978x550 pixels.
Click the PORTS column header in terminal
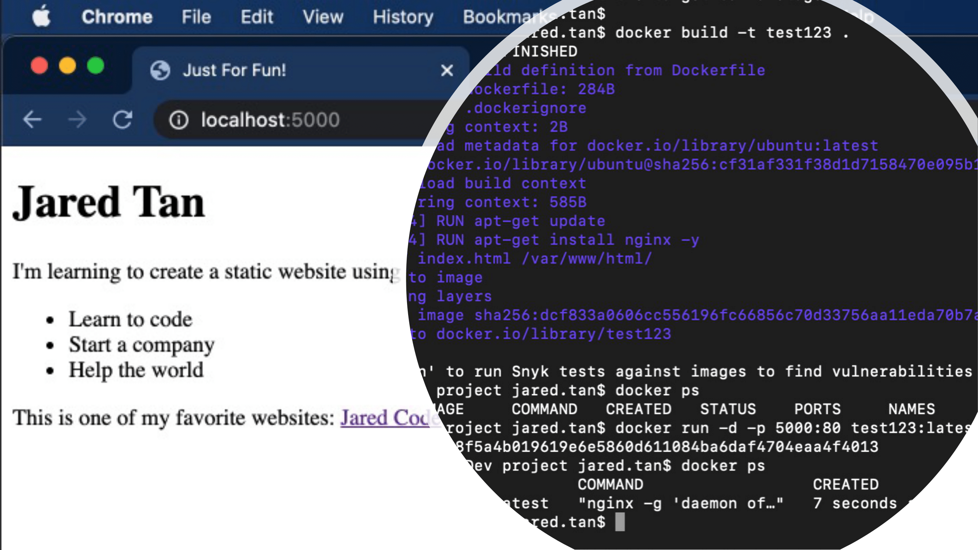[817, 409]
